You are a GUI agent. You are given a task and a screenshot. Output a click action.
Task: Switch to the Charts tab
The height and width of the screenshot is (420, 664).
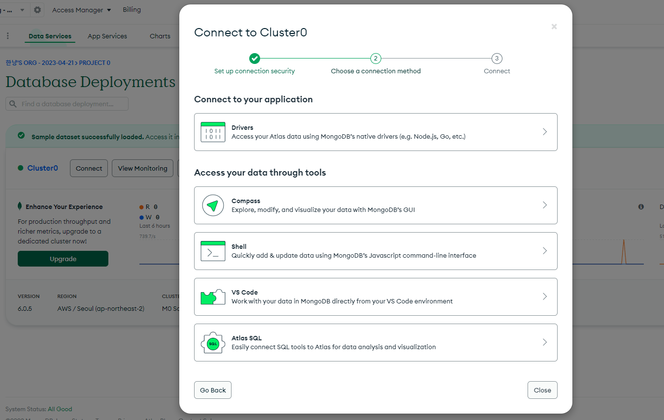point(160,36)
